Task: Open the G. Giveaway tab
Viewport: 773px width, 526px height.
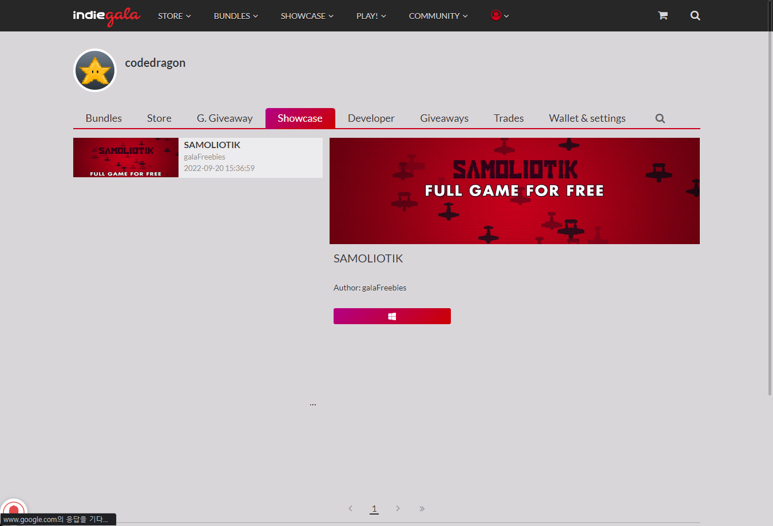Action: (x=225, y=118)
